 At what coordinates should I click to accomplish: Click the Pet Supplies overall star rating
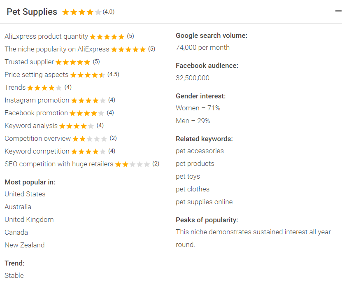81,12
